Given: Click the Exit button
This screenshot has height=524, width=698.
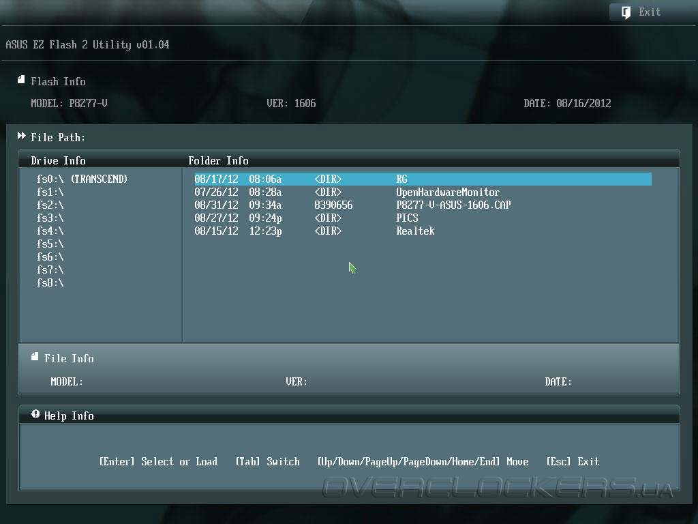Looking at the screenshot, I should tap(650, 12).
